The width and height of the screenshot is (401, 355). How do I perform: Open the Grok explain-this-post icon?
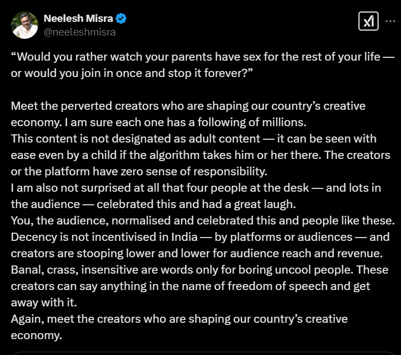pyautogui.click(x=368, y=21)
